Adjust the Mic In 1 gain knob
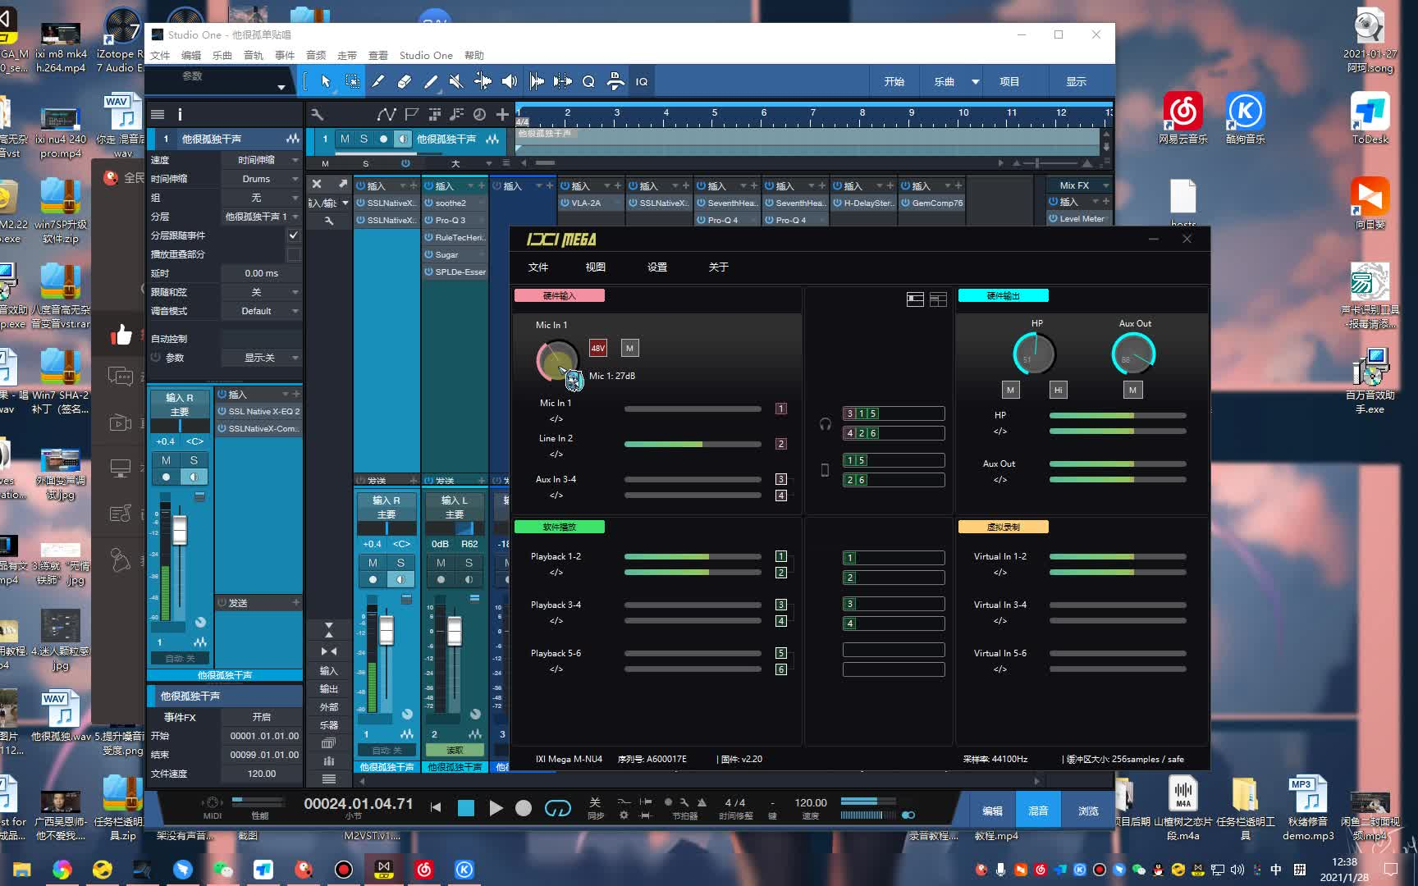The height and width of the screenshot is (886, 1418). 558,361
